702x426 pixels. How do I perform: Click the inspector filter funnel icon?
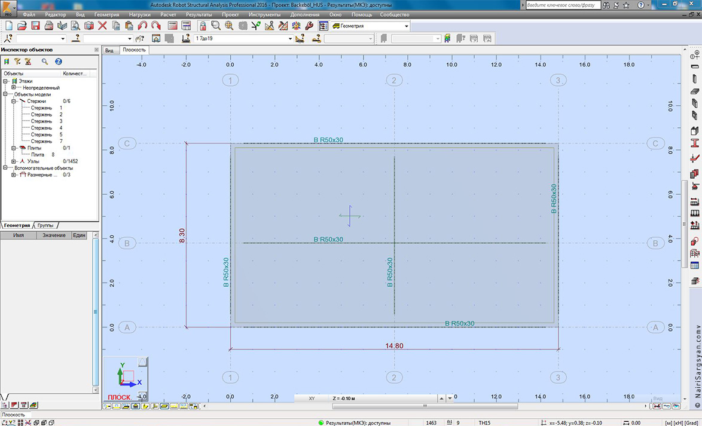[17, 62]
